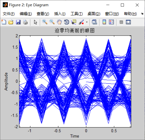The image size is (145, 140).
Task: Open file using the folder icon
Action: pyautogui.click(x=11, y=22)
